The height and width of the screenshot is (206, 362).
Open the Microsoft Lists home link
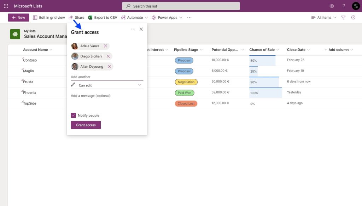click(x=28, y=6)
